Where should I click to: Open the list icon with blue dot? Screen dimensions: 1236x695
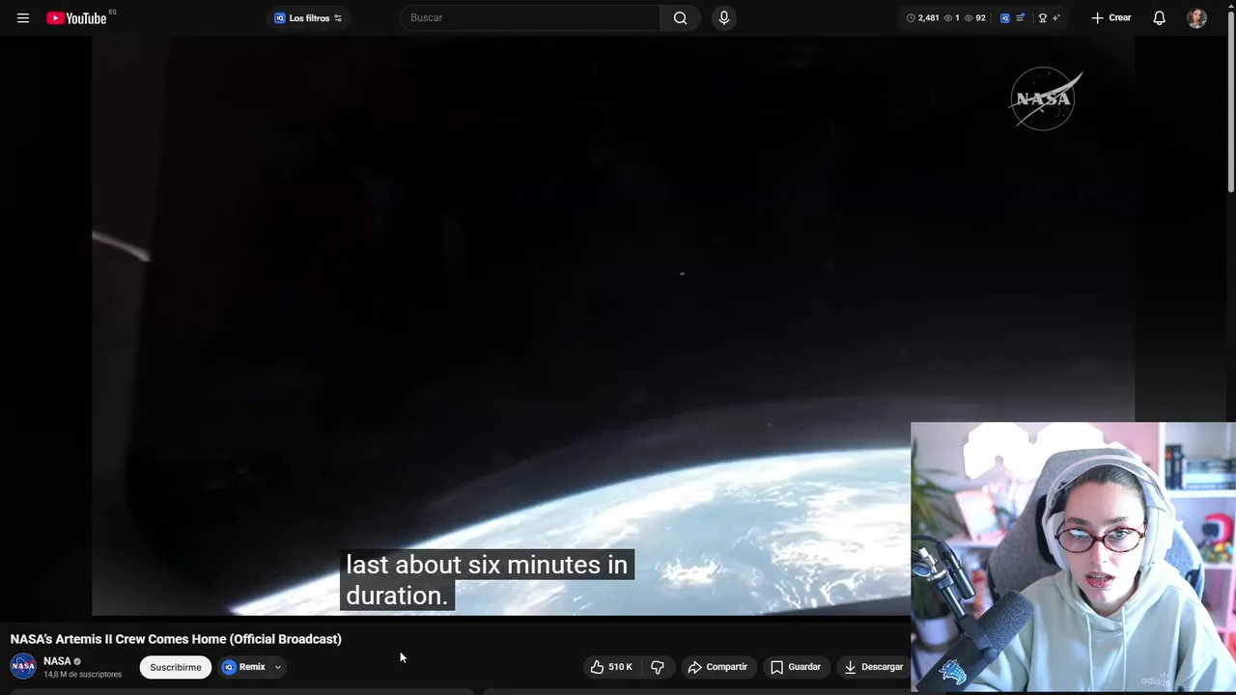tap(1021, 18)
